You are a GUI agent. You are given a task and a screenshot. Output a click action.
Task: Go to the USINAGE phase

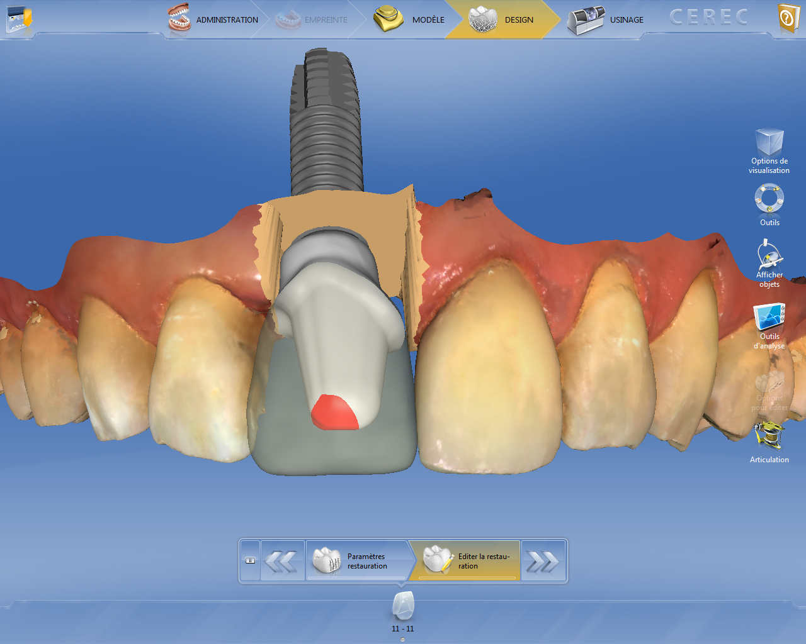point(606,19)
